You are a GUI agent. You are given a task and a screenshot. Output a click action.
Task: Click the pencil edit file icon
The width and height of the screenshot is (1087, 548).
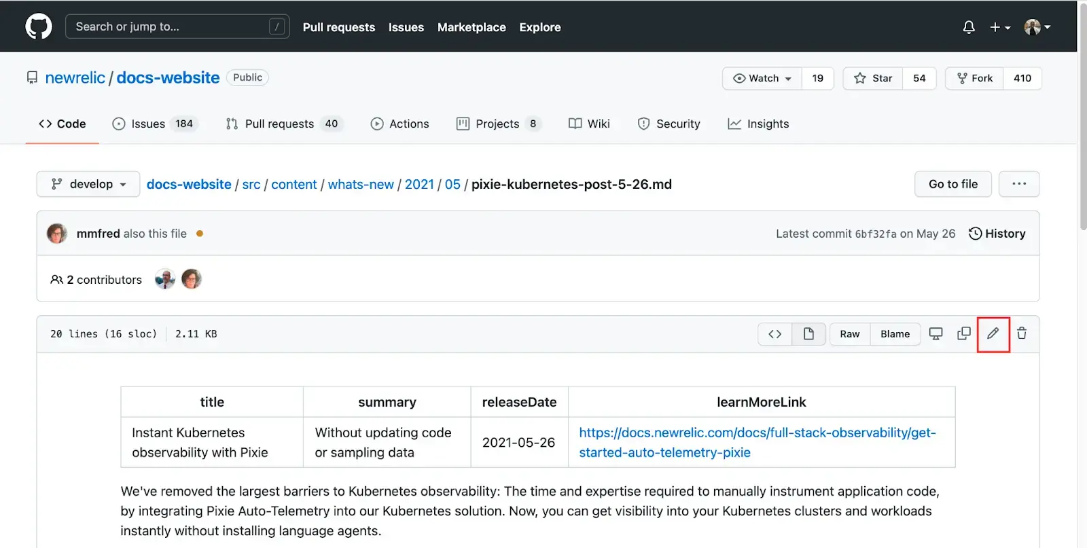993,333
